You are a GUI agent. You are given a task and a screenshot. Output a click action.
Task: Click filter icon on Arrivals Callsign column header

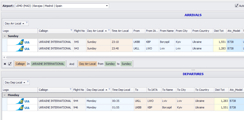[71, 30]
